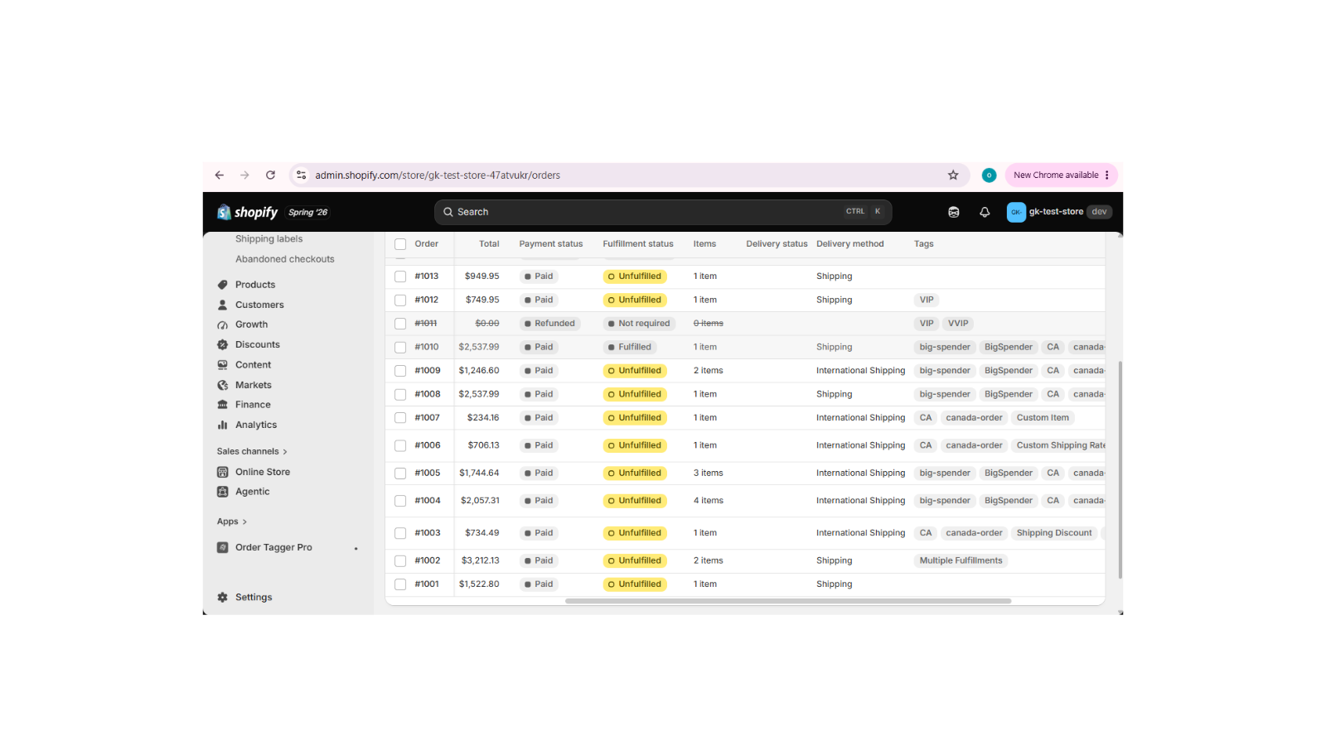Open the notifications bell icon

[985, 212]
